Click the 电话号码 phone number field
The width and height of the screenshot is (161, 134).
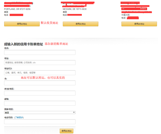pos(40,122)
